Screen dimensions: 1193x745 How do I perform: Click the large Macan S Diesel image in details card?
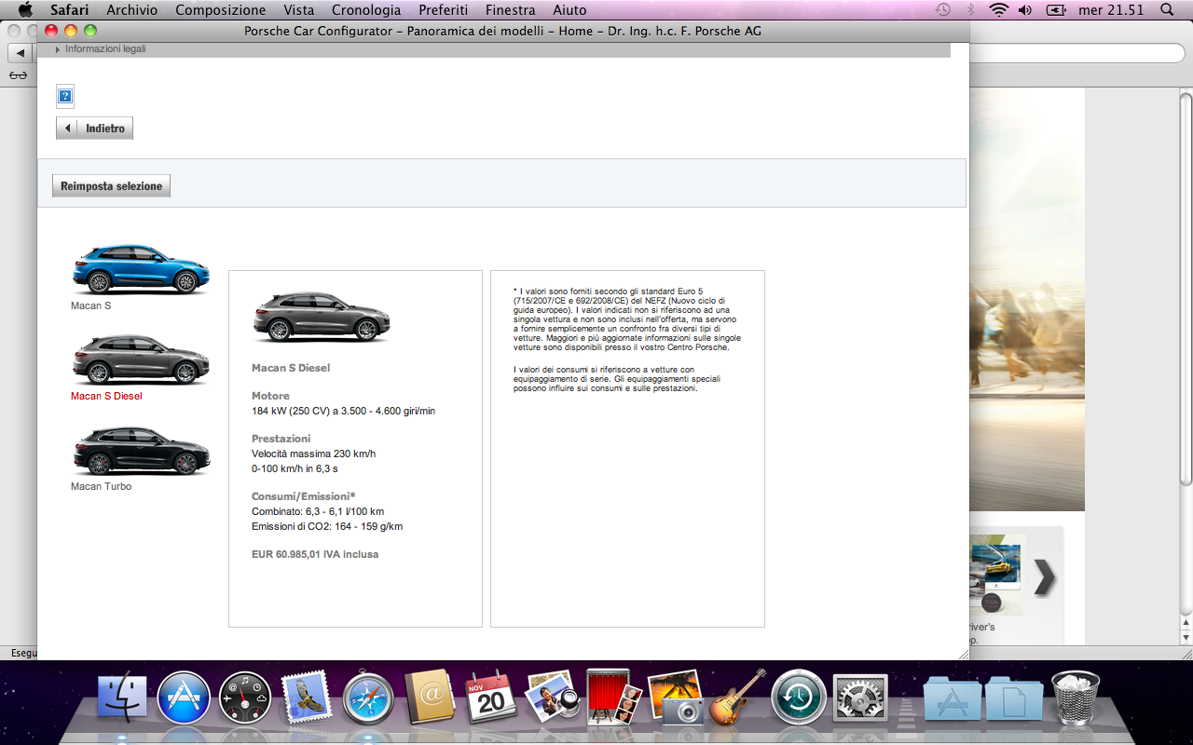[322, 317]
